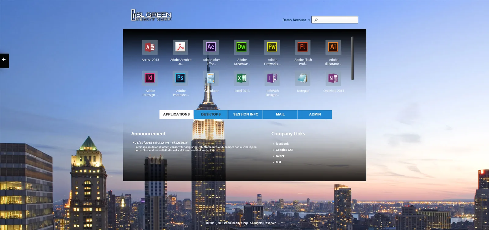This screenshot has width=489, height=230.
Task: Launch the Adobe After Effects icon
Action: (211, 48)
